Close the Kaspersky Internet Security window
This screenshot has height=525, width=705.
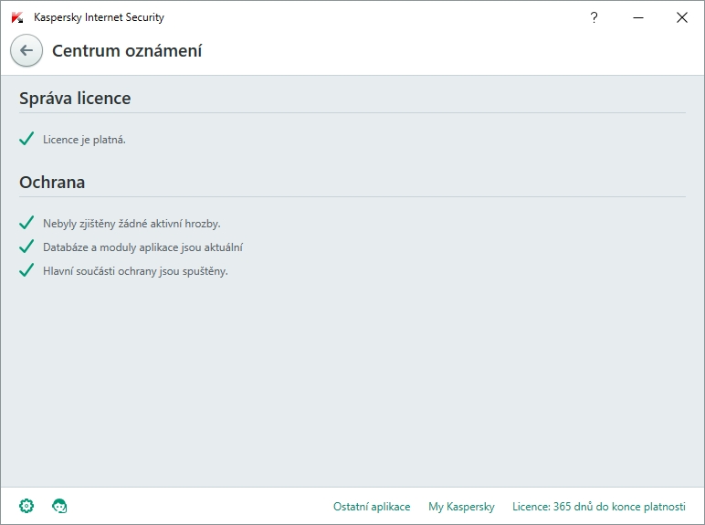681,17
